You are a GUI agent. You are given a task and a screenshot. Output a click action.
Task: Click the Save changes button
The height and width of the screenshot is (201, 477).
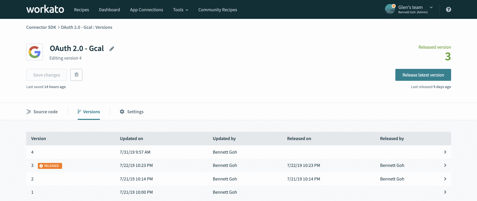(46, 75)
